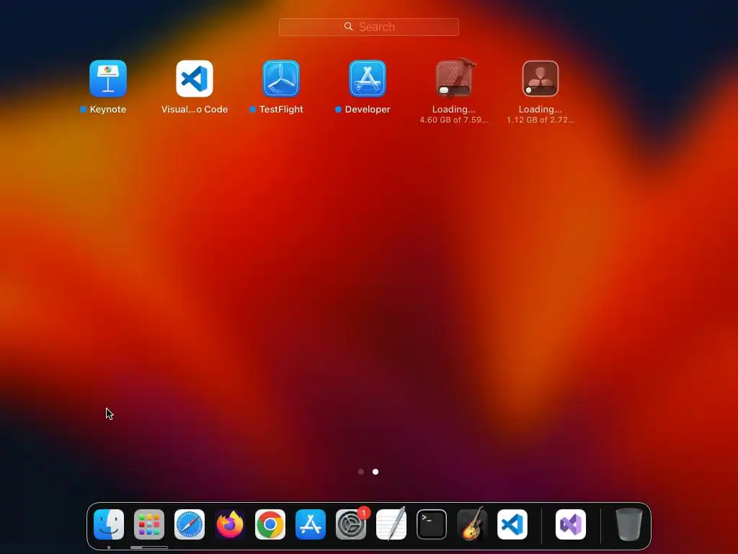Click the Keynote label text

(108, 110)
